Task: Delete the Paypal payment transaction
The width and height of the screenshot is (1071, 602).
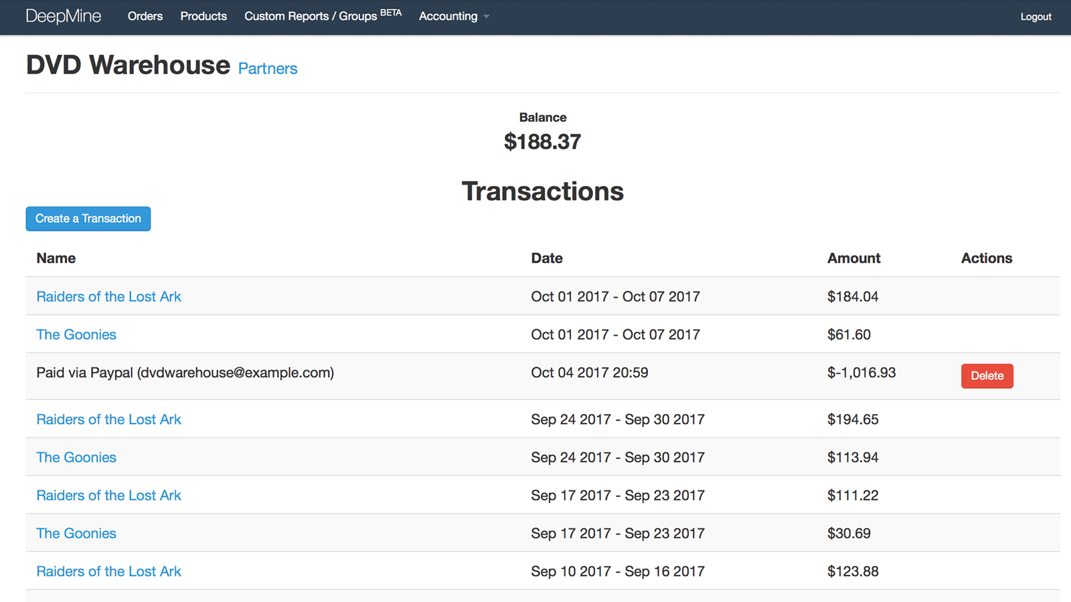Action: (987, 376)
